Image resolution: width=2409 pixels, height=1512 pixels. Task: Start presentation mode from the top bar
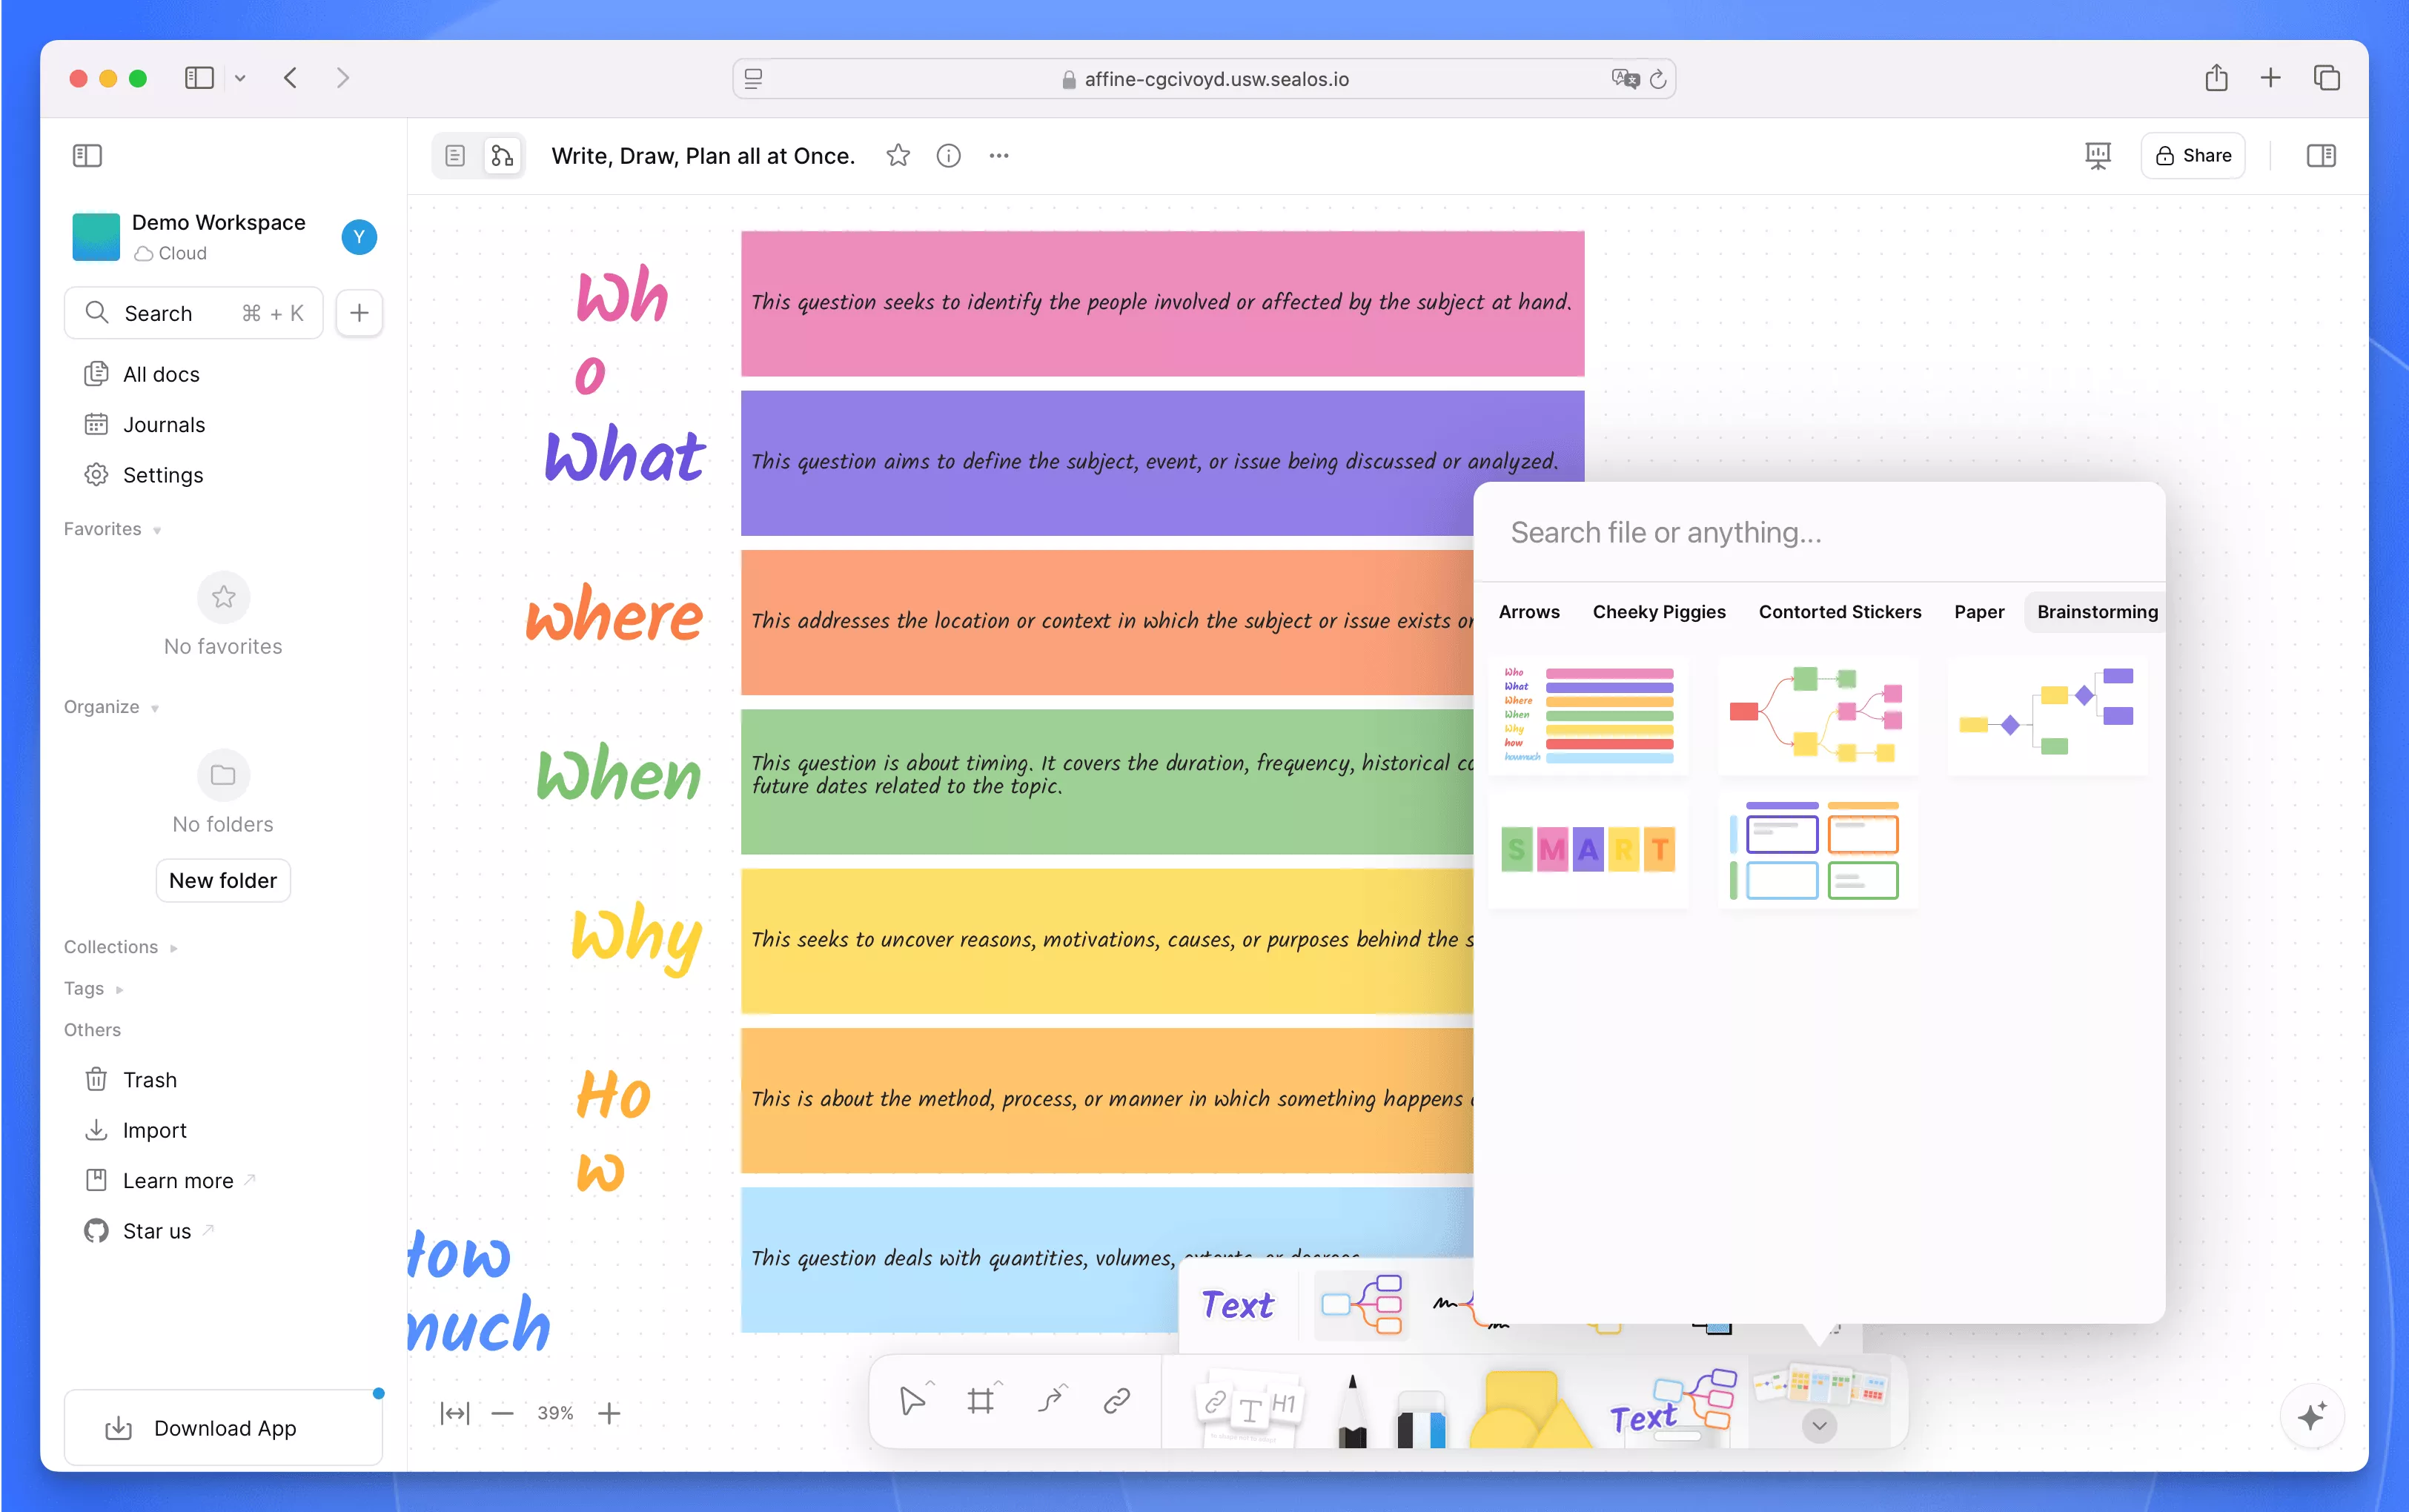2097,155
